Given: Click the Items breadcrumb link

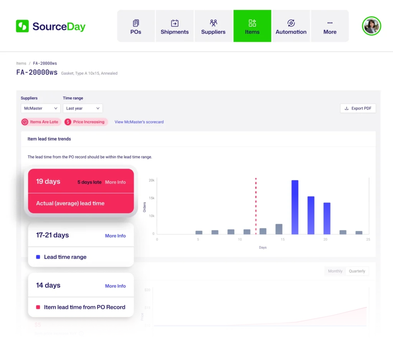Looking at the screenshot, I should pyautogui.click(x=21, y=63).
